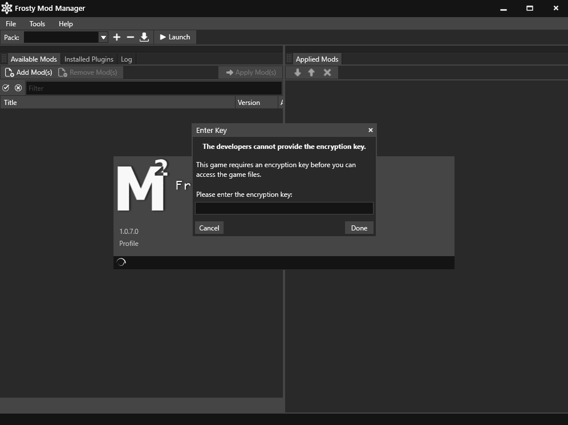Remove the pack with minus icon
The height and width of the screenshot is (425, 568).
[131, 37]
